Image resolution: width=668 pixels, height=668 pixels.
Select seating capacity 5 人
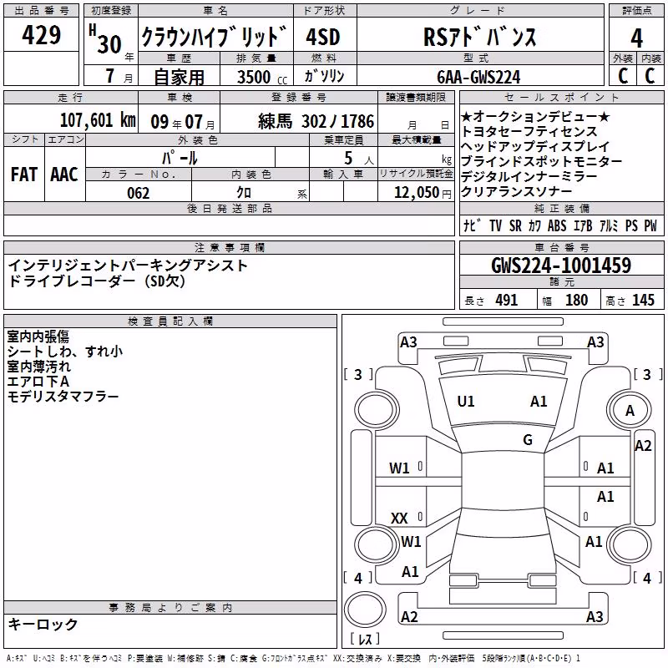[x=358, y=159]
